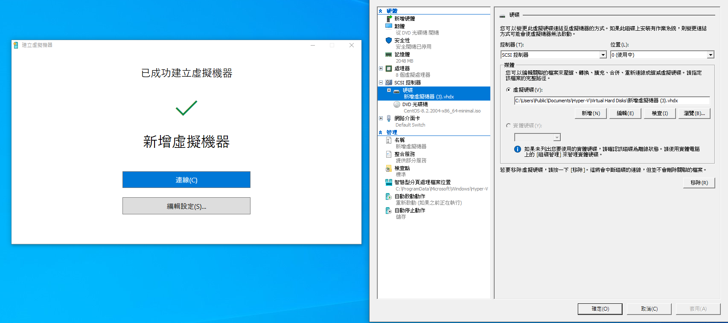This screenshot has height=323, width=728.
Task: Click the 硬碟 drive icon in the tree
Action: tap(396, 92)
